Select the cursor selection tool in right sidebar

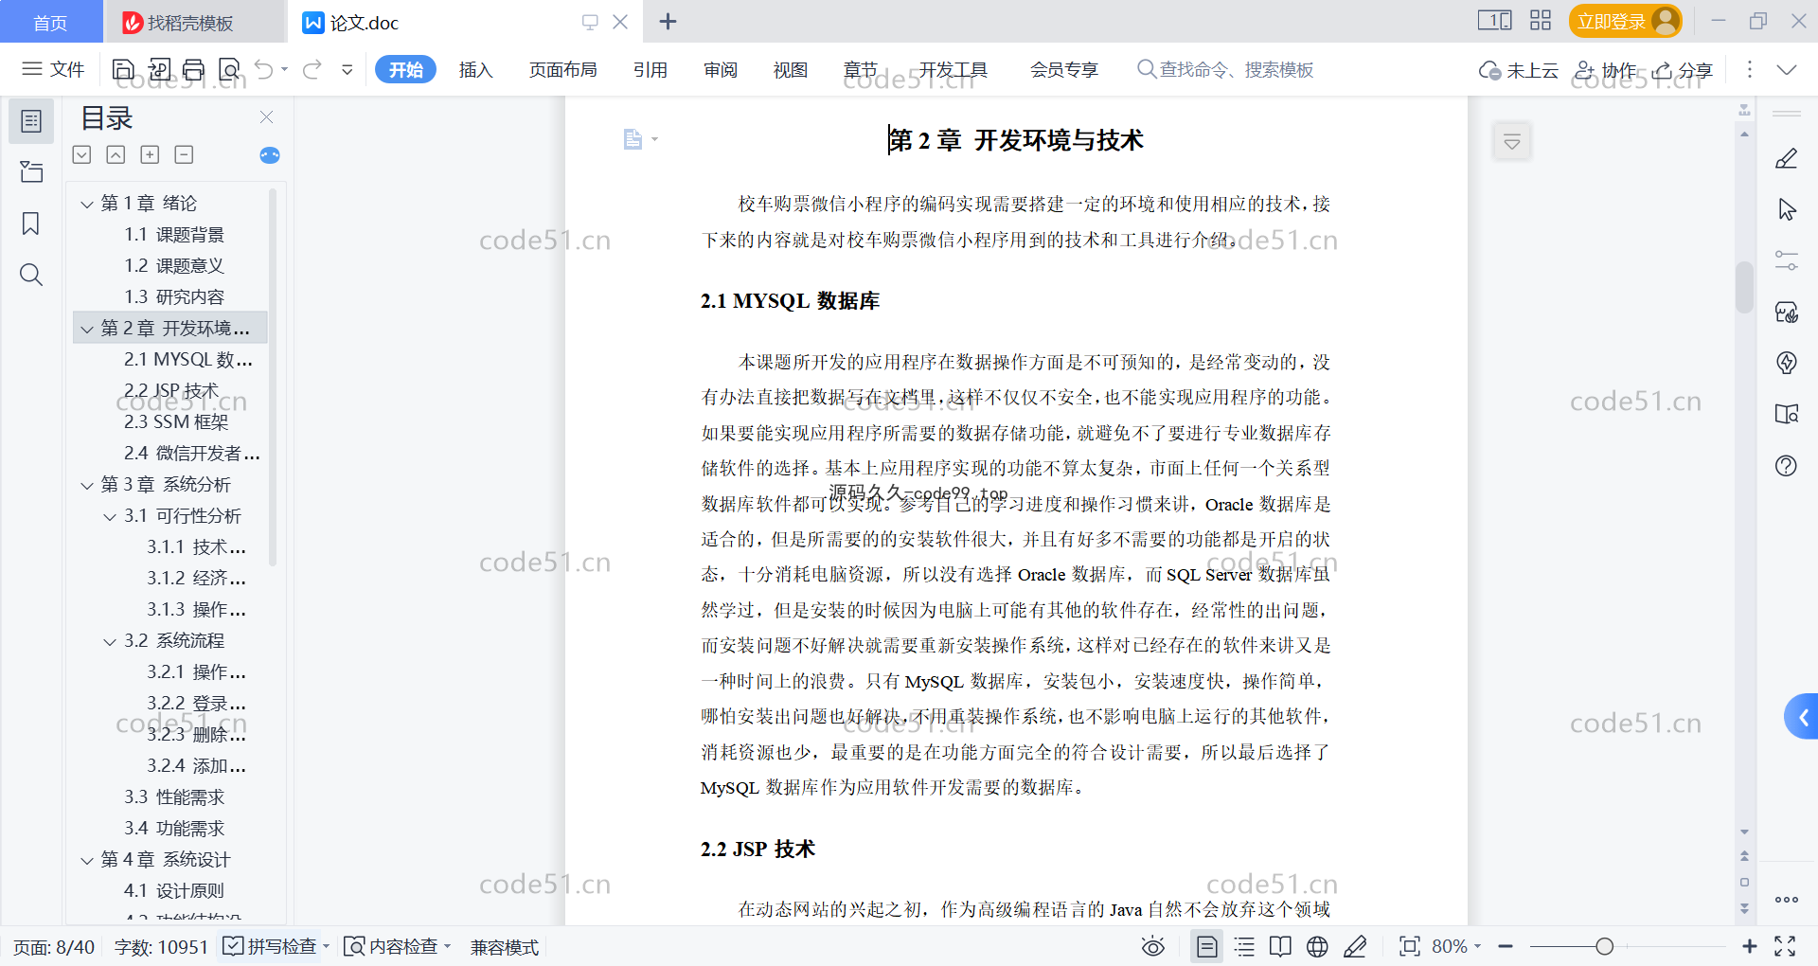(1786, 209)
